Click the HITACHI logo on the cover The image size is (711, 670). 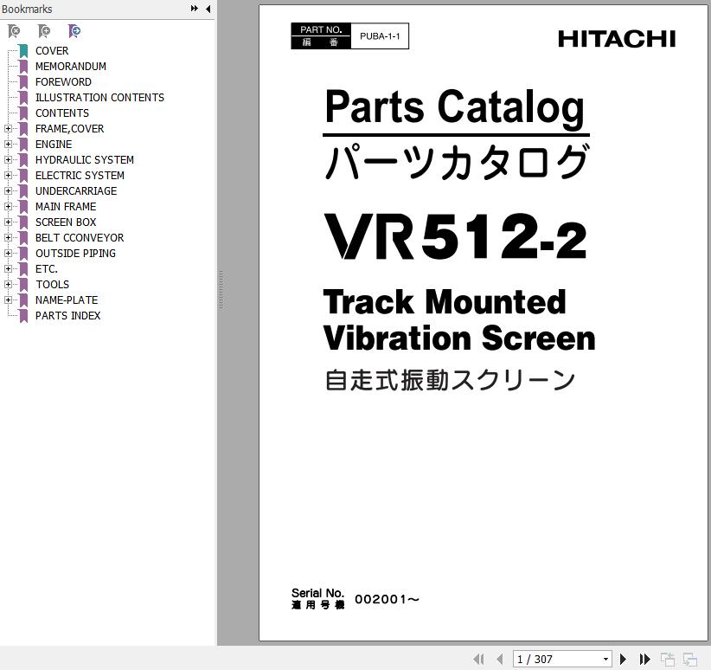pos(617,39)
